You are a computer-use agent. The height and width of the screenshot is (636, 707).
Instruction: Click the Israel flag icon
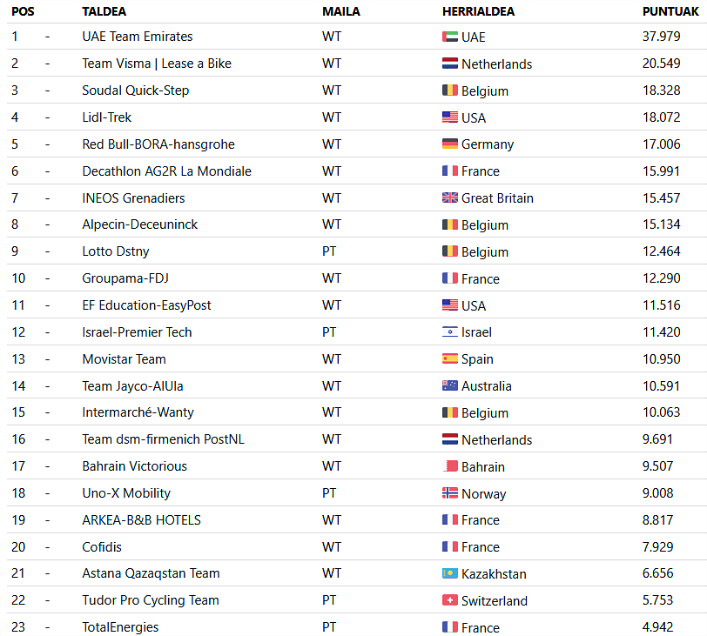449,332
